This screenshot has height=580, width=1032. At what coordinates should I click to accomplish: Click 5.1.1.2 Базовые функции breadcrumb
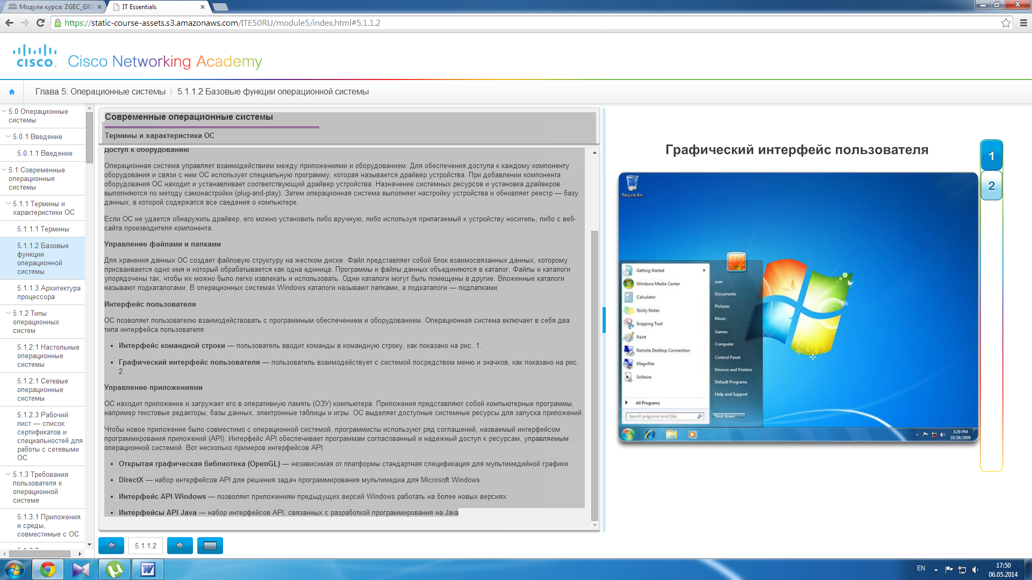click(273, 92)
